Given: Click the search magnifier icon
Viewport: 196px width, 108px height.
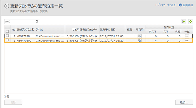Looking at the screenshot, I should pyautogui.click(x=37, y=22).
